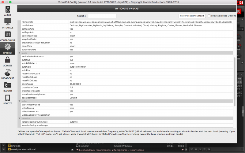Click the coverDownload value 'exact'
This screenshot has width=245, height=153.
pyautogui.click(x=72, y=36)
